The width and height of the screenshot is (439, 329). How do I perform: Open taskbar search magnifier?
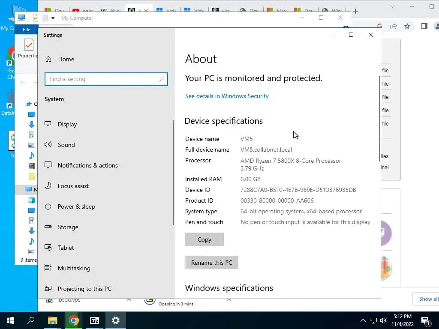31,320
